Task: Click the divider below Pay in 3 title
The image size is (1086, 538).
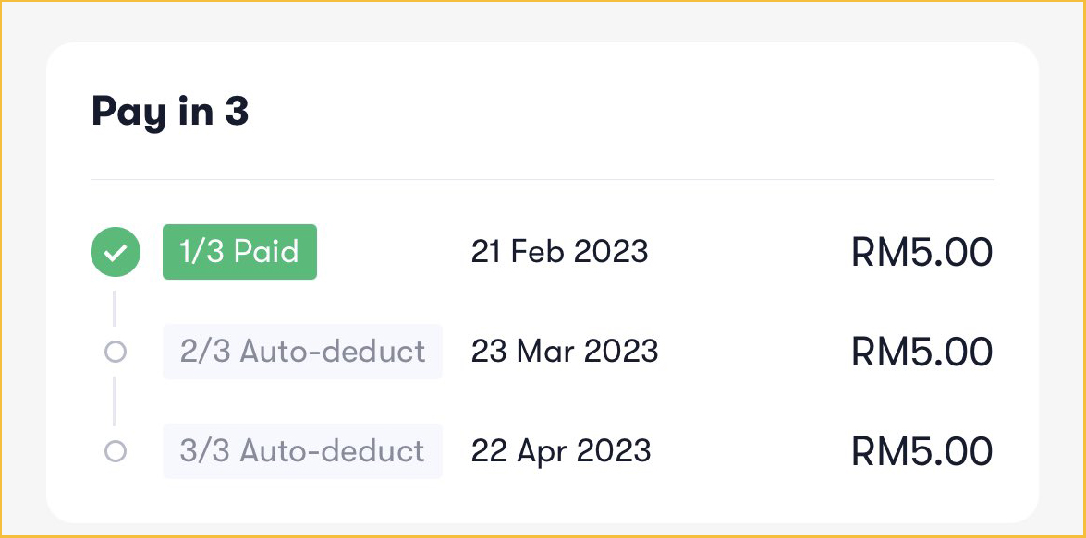Action: click(542, 179)
